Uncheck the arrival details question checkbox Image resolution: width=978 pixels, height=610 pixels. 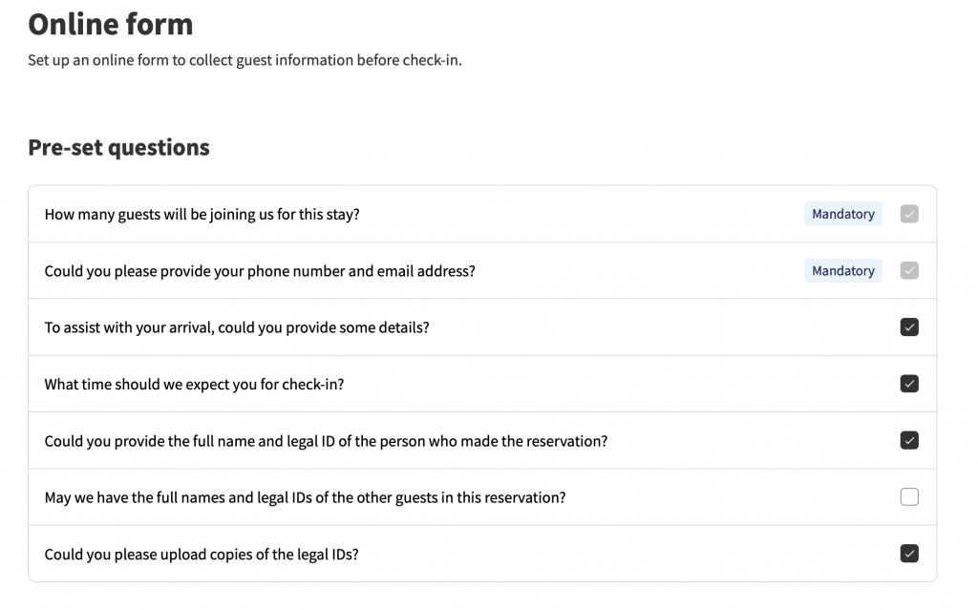coord(909,326)
